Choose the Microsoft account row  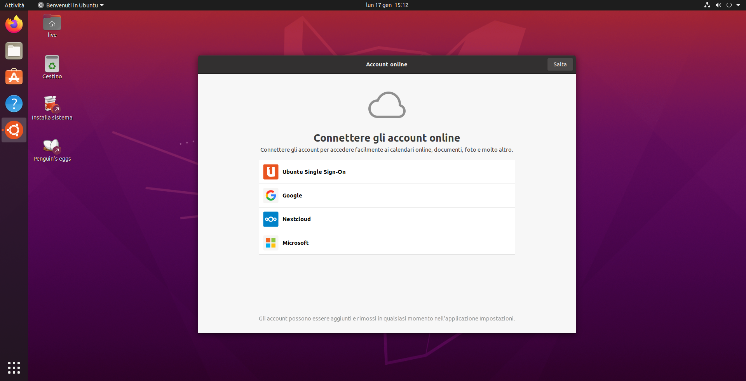pyautogui.click(x=387, y=243)
